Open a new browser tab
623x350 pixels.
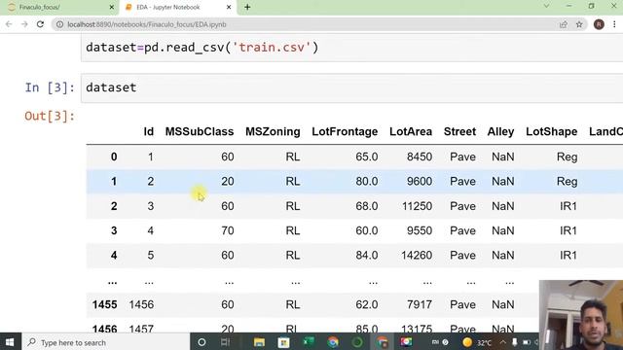247,7
